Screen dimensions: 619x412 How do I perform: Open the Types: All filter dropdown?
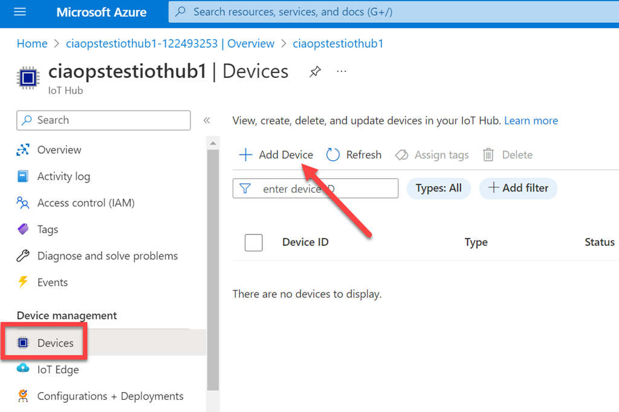click(439, 188)
